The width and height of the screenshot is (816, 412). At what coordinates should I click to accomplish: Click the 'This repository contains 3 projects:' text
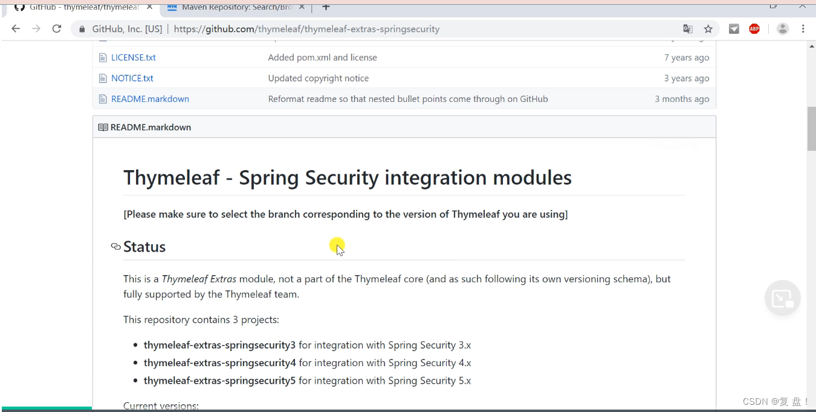(201, 320)
